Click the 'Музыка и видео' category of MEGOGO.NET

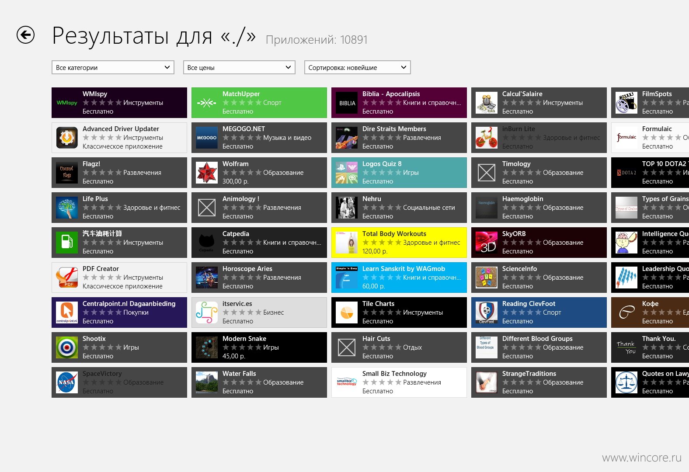(x=287, y=138)
